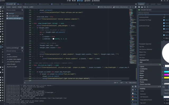Run the project with the play button
Viewport: 169px width, 105px height.
[162, 1]
